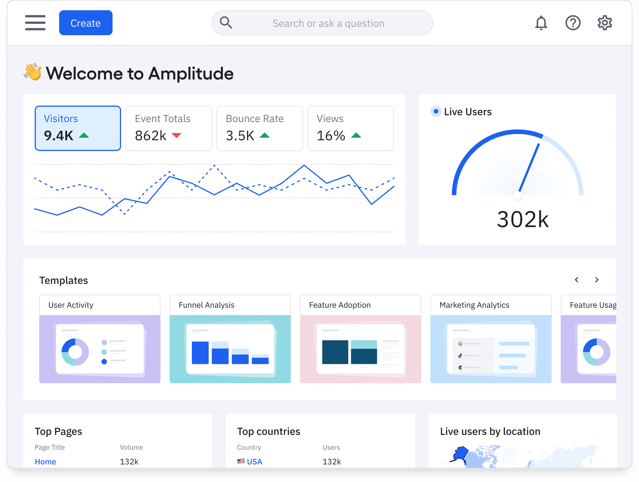Image resolution: width=639 pixels, height=482 pixels.
Task: Toggle the Views metric card
Action: point(350,128)
